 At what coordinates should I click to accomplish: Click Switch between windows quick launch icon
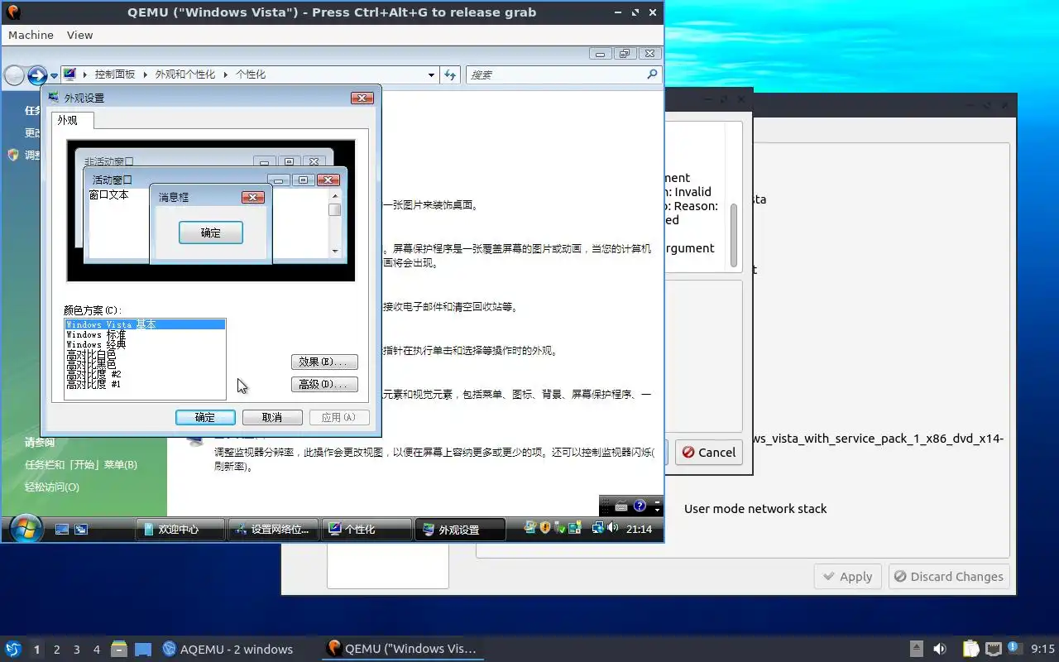coord(81,530)
